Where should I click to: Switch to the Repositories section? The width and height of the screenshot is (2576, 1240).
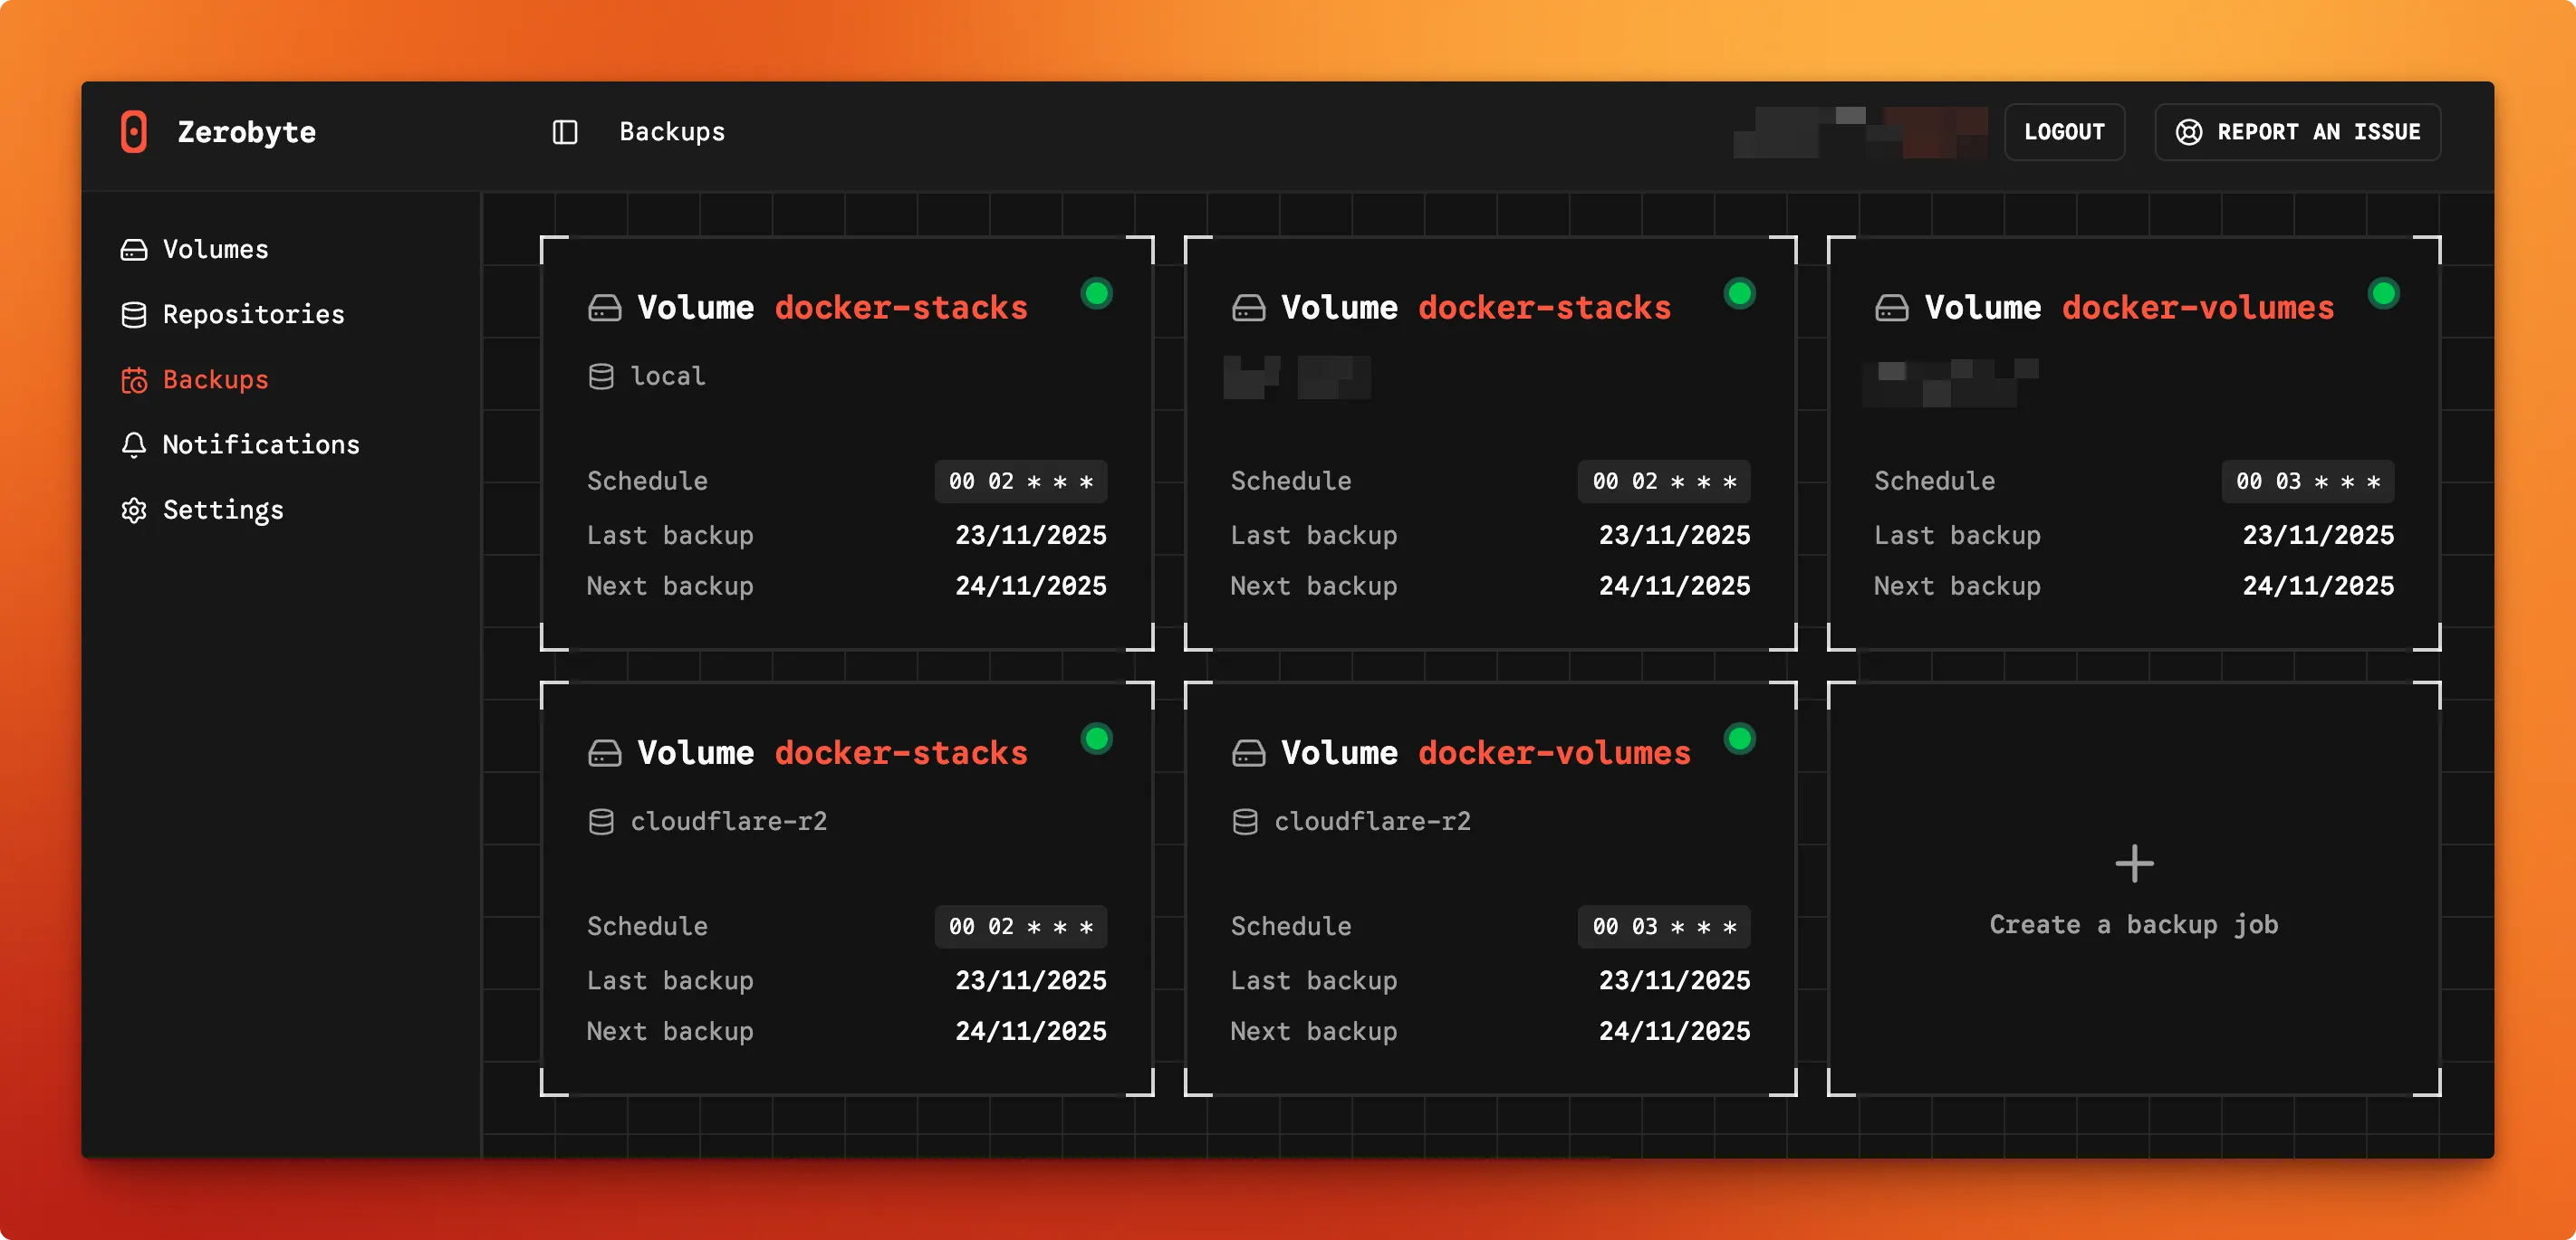coord(254,314)
